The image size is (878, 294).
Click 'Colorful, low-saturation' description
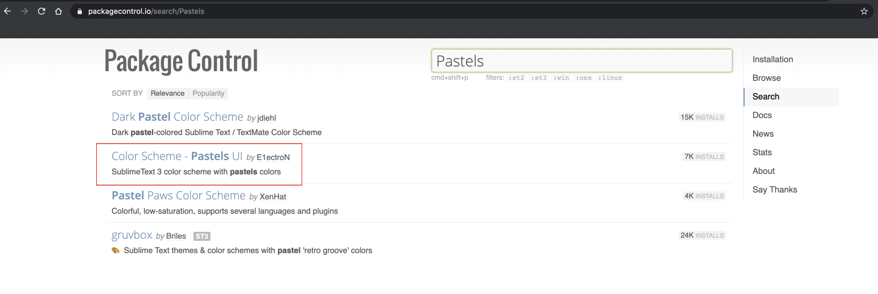pyautogui.click(x=225, y=211)
